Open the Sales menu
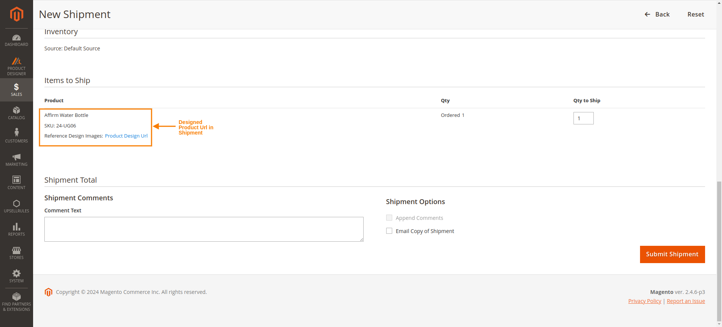Screen dimensions: 722x327 point(17,90)
